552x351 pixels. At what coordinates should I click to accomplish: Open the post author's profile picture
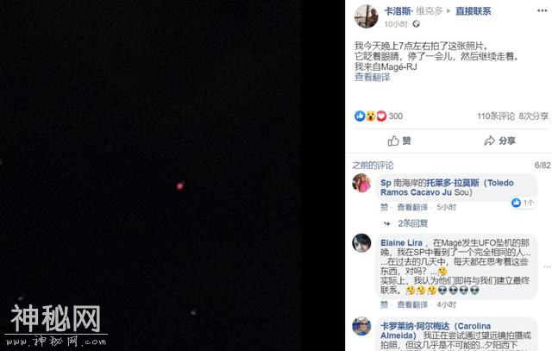pos(366,16)
